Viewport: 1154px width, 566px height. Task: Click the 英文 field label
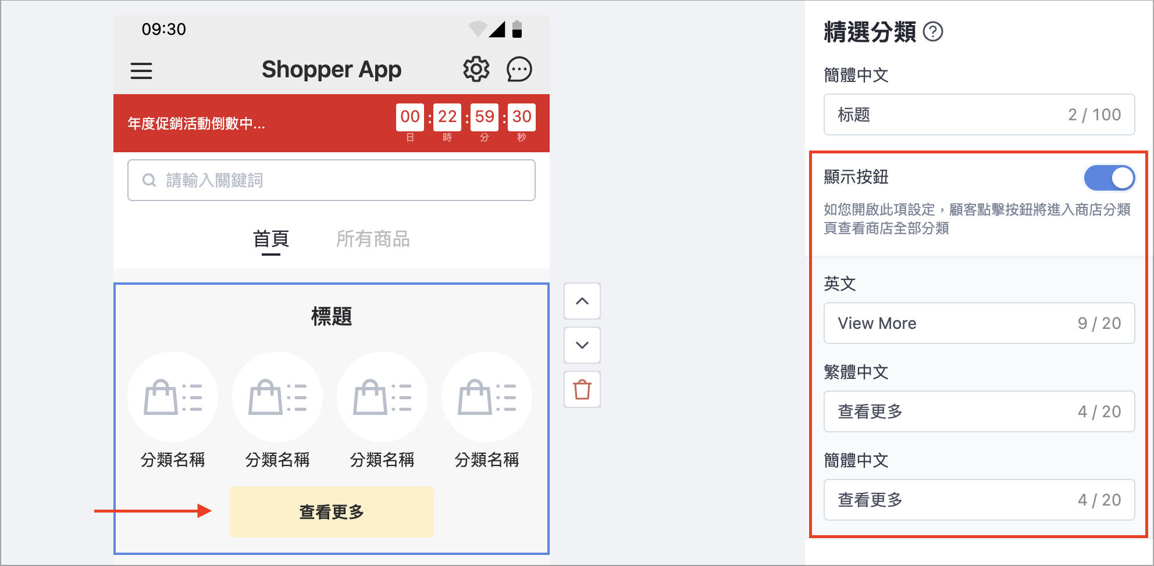(x=840, y=284)
